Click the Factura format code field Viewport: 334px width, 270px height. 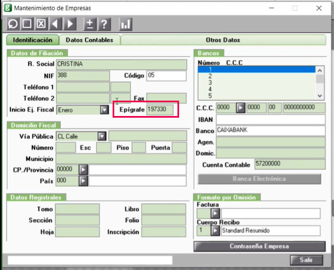tap(204, 213)
